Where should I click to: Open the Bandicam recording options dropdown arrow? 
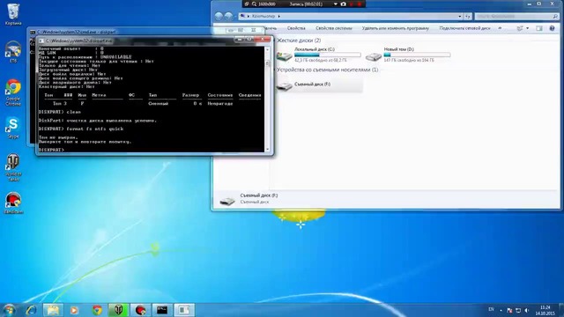[335, 4]
